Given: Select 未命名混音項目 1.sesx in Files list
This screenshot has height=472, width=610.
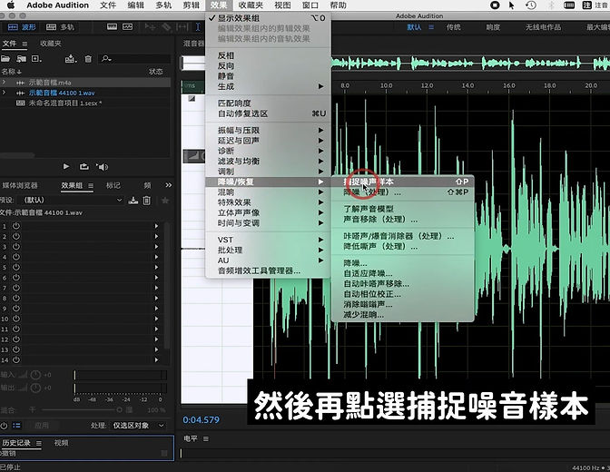Looking at the screenshot, I should [65, 103].
